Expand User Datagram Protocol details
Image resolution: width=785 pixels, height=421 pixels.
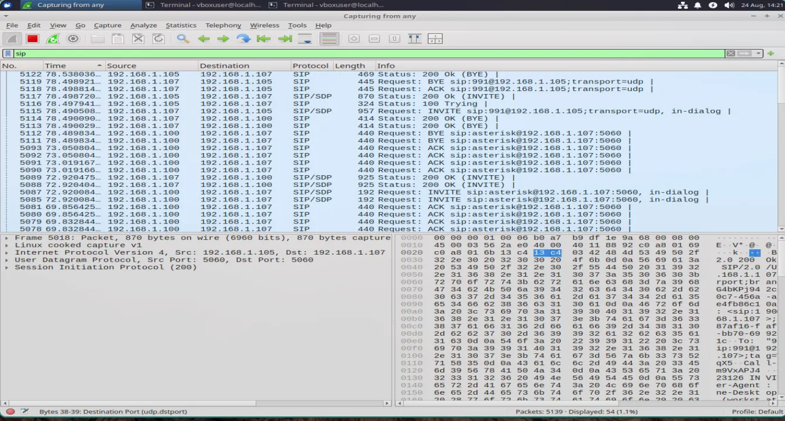(x=7, y=260)
